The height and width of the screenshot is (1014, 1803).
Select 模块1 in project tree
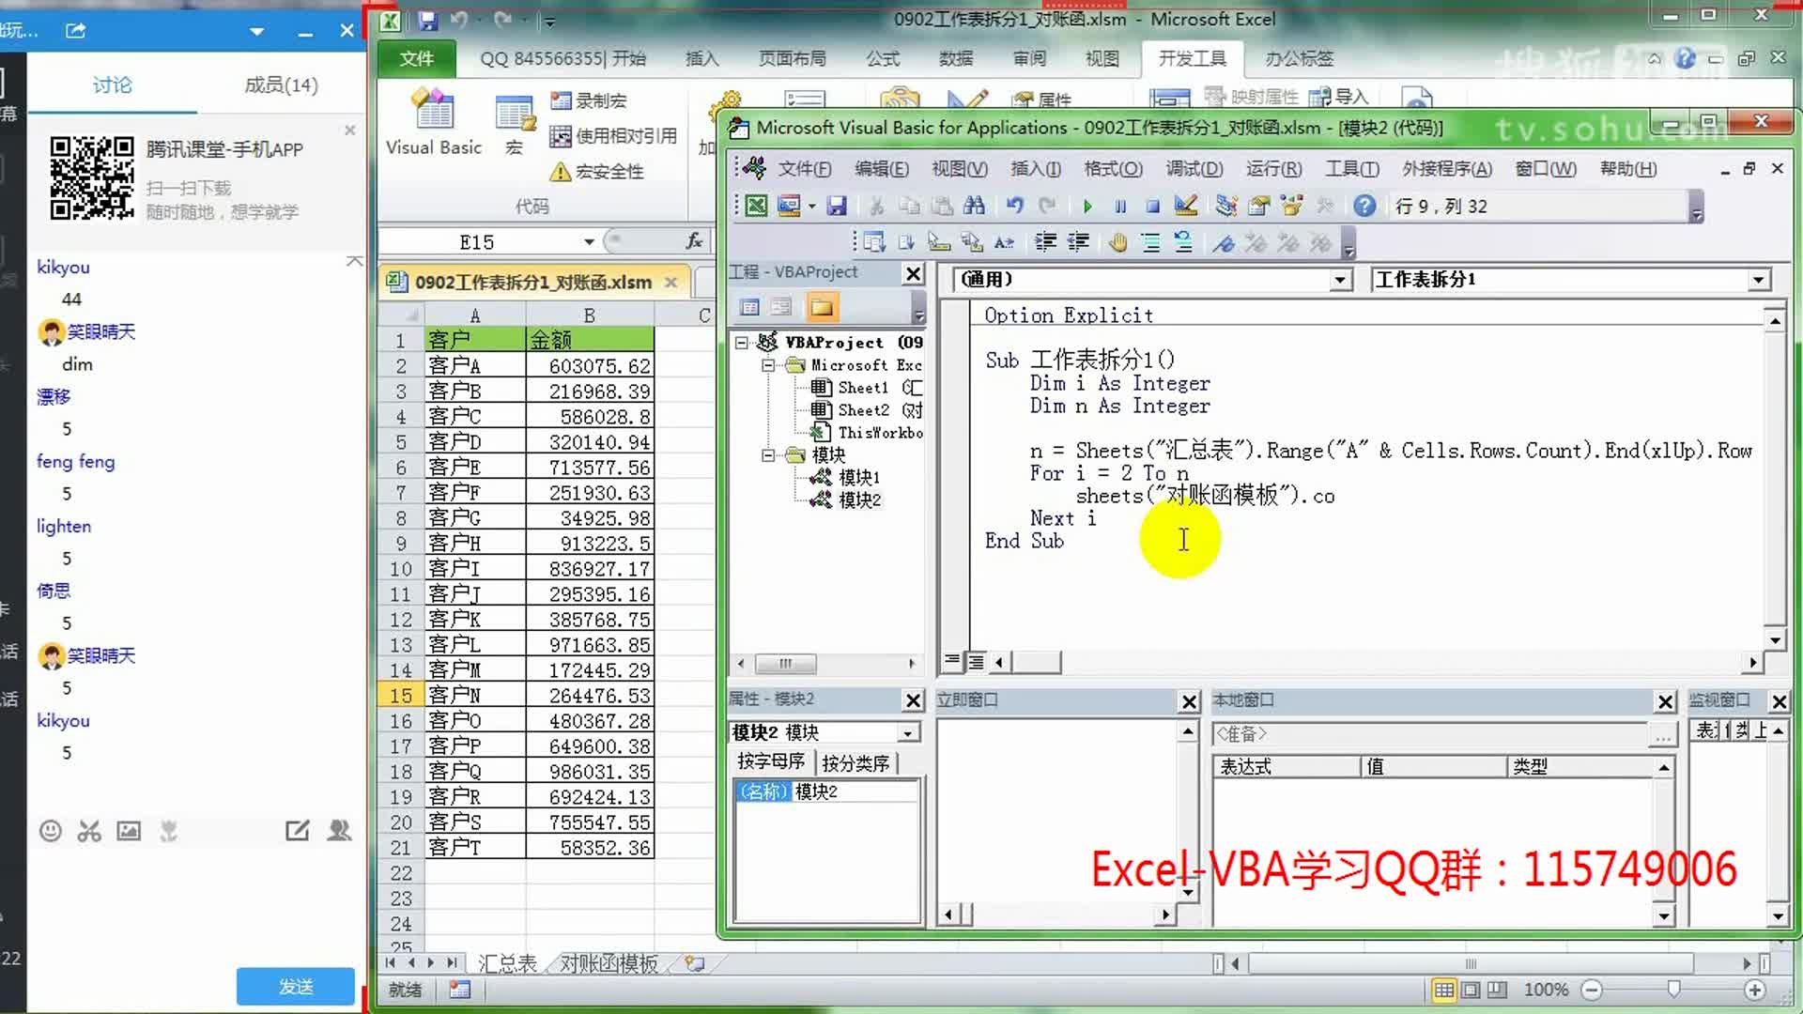[858, 477]
